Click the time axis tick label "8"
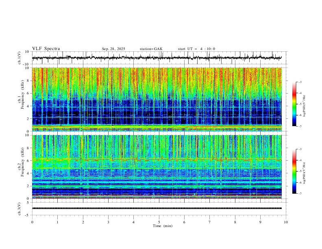This screenshot has height=249, width=322. [235, 222]
